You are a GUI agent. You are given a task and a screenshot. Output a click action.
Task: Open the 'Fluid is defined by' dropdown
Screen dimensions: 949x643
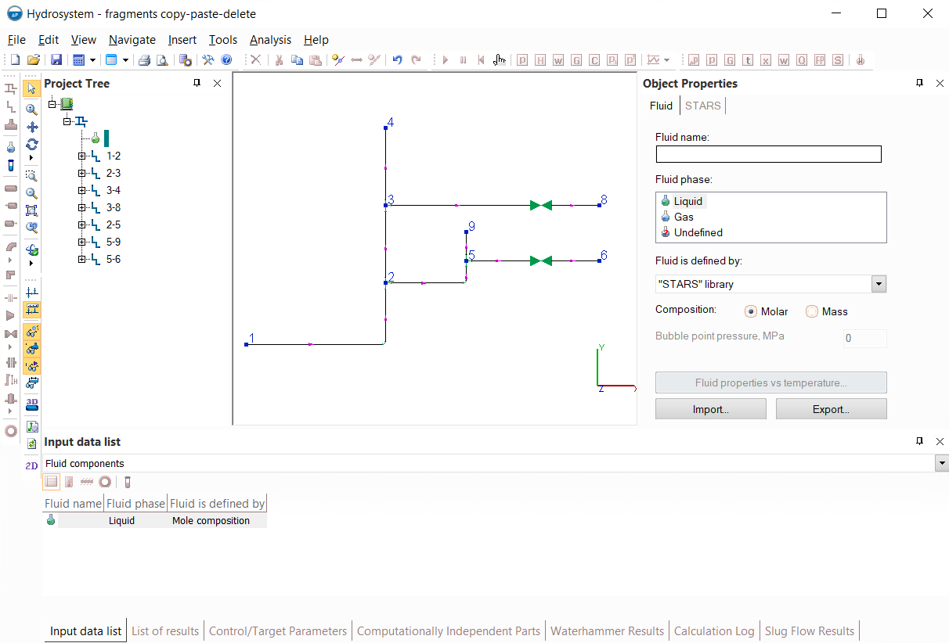click(879, 285)
